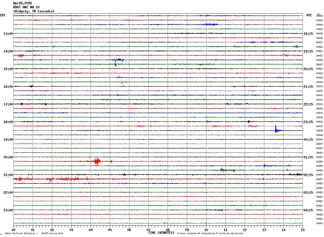Click the DC value 38836

[319, 122]
